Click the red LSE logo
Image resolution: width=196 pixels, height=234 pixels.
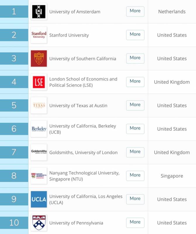39,82
